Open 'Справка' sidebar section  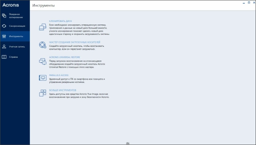point(15,57)
